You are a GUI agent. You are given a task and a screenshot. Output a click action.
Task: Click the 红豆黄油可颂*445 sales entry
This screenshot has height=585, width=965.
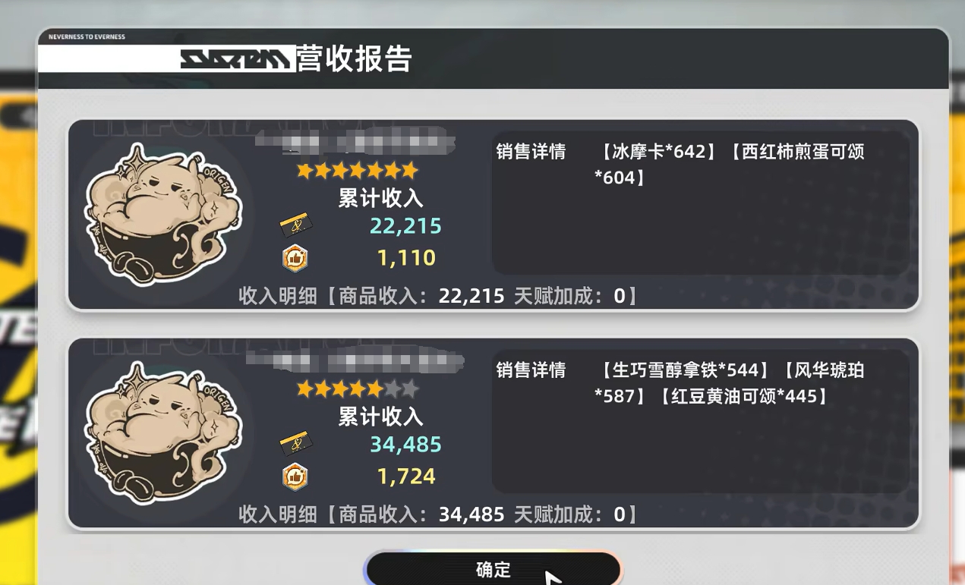click(x=743, y=396)
